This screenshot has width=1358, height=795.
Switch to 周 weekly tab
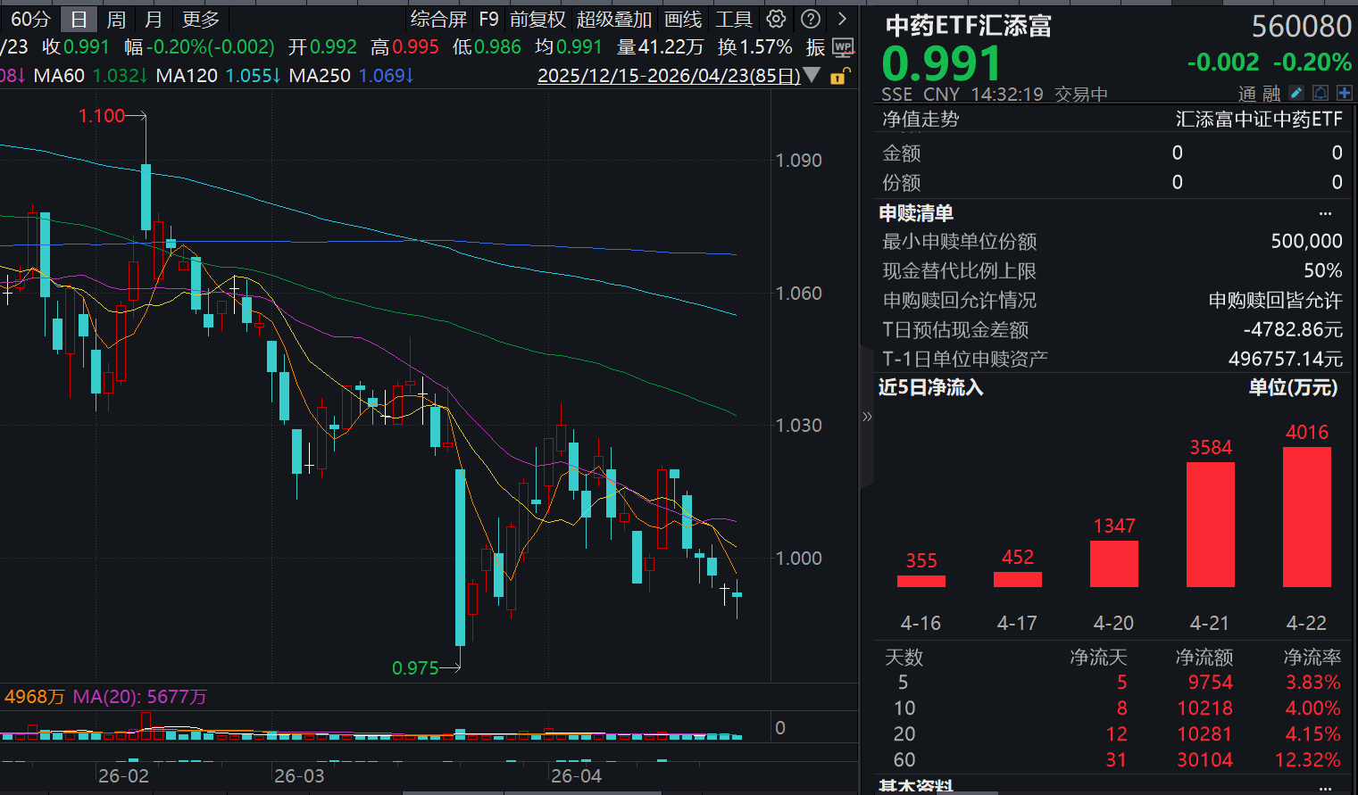click(x=116, y=19)
